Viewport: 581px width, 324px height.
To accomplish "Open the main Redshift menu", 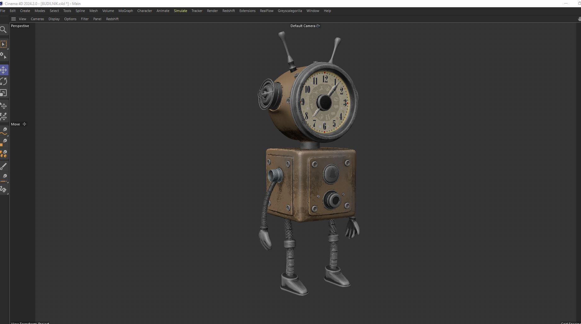I will click(228, 11).
